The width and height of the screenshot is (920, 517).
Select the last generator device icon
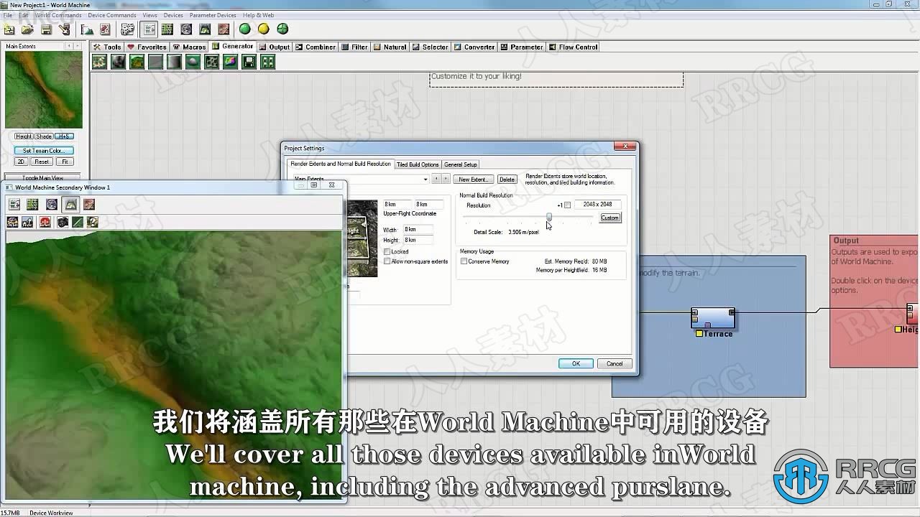(x=267, y=62)
